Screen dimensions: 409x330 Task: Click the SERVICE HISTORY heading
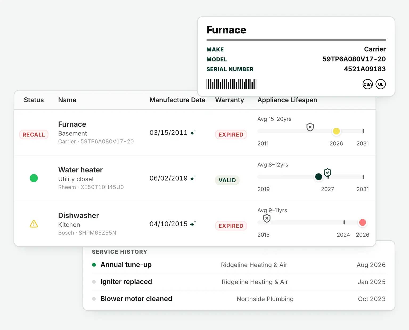(120, 252)
